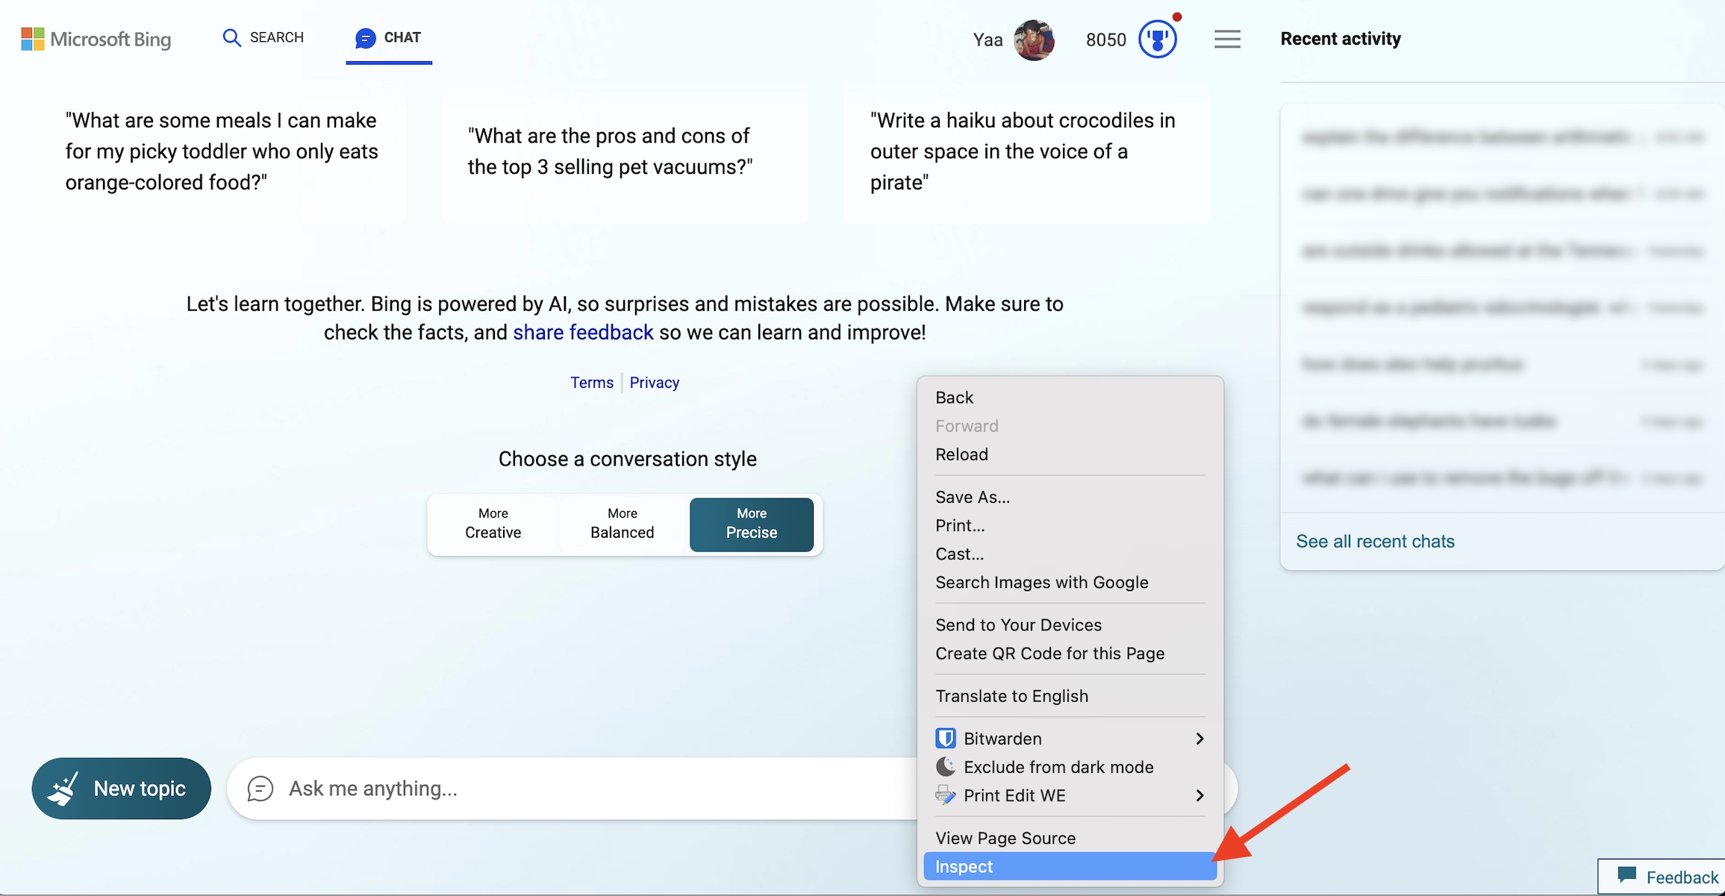Click the Microsoft Bing logo
The width and height of the screenshot is (1725, 896).
[96, 39]
